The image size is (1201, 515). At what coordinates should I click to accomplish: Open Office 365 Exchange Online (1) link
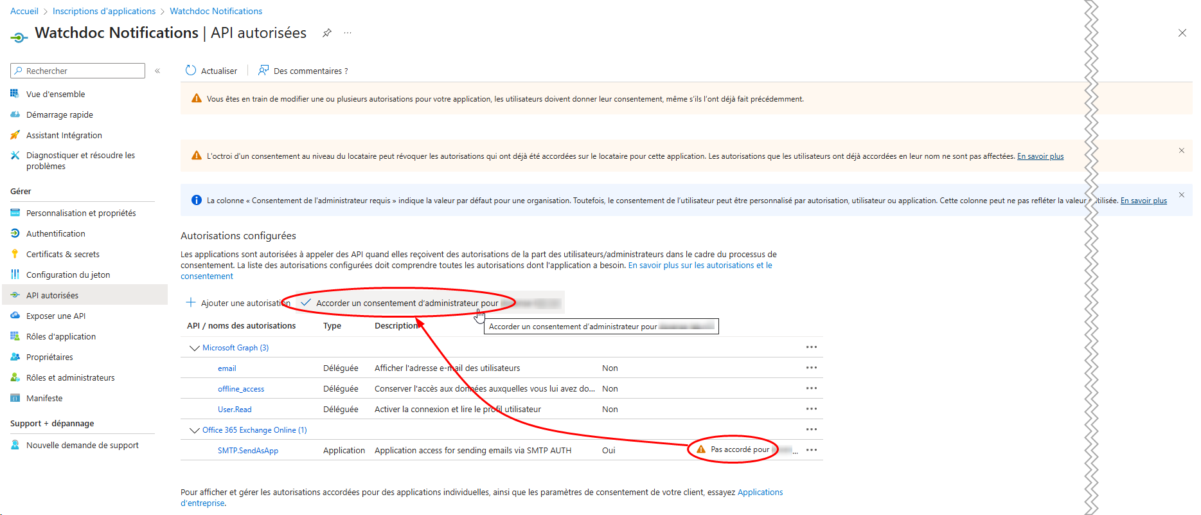pos(254,430)
